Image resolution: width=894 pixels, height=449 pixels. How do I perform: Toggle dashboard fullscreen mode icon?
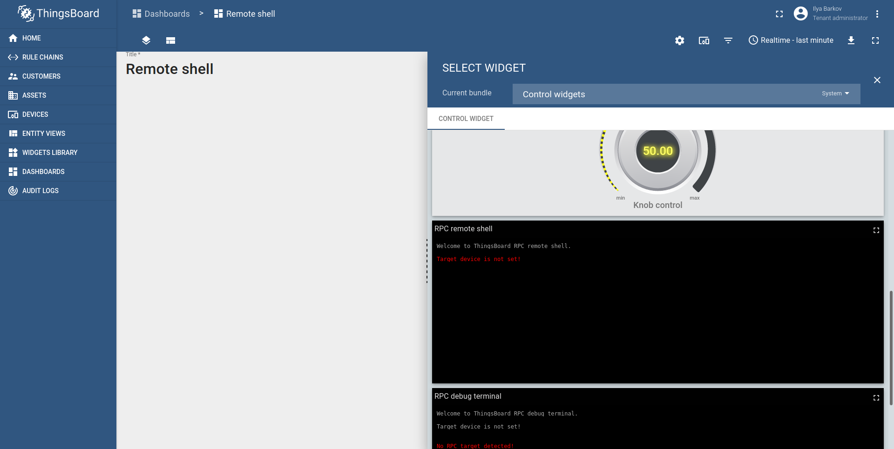coord(875,40)
